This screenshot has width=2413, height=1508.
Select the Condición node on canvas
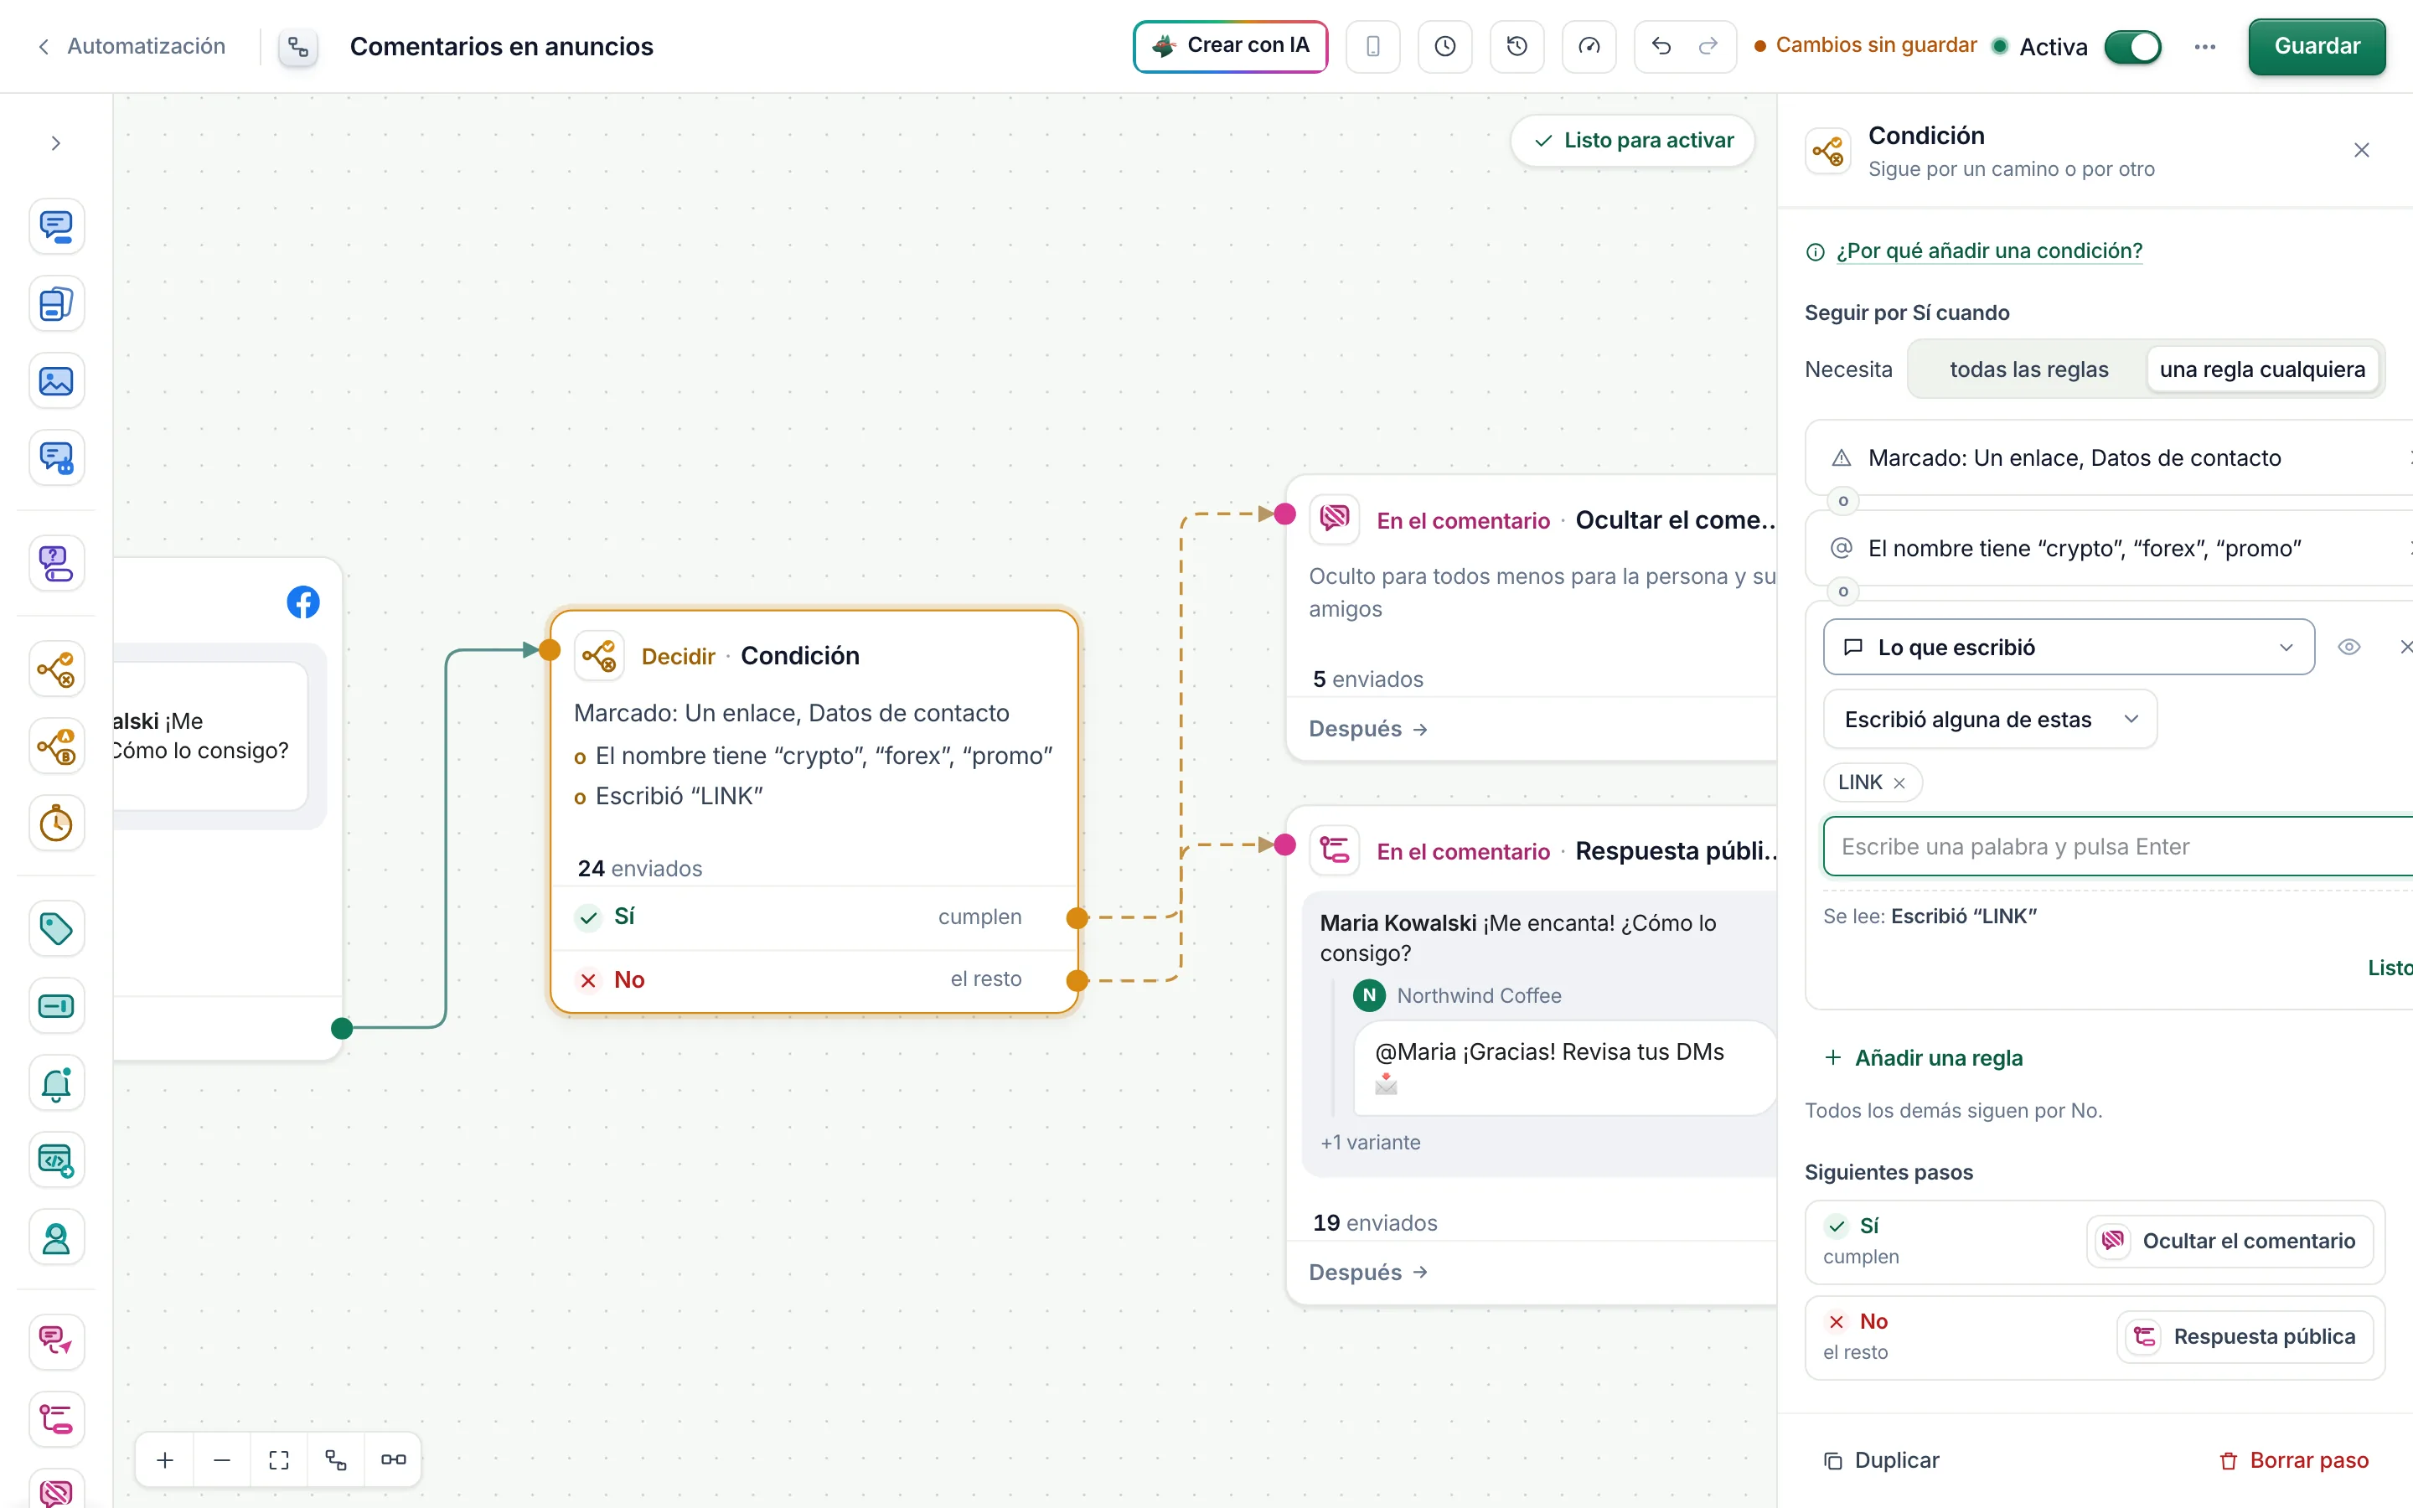coord(814,812)
